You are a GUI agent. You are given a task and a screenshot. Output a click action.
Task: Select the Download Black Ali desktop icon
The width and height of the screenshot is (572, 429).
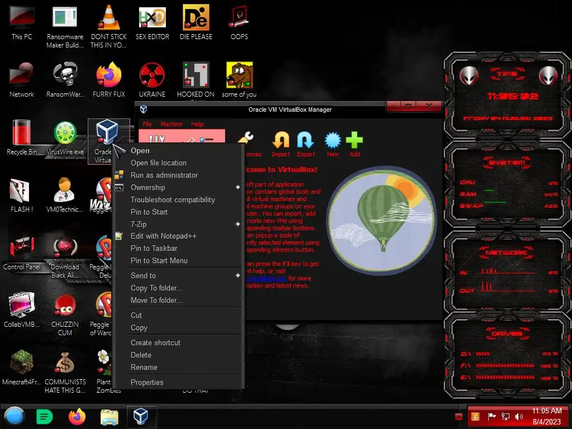click(x=65, y=257)
